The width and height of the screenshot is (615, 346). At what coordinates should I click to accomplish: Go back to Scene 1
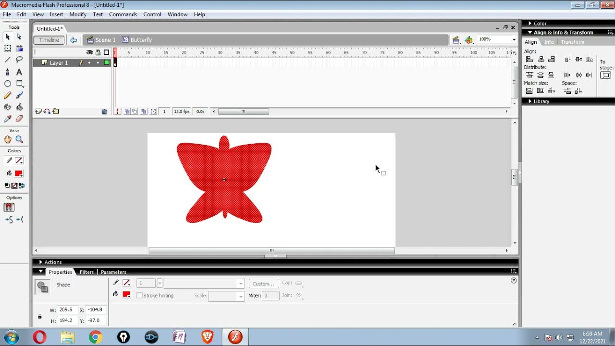pyautogui.click(x=101, y=40)
